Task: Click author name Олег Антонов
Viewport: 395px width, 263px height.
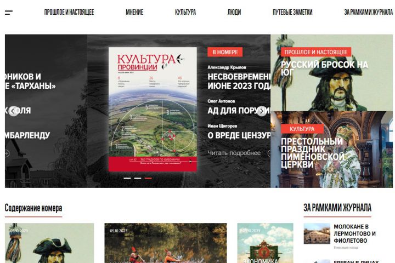Action: (221, 101)
